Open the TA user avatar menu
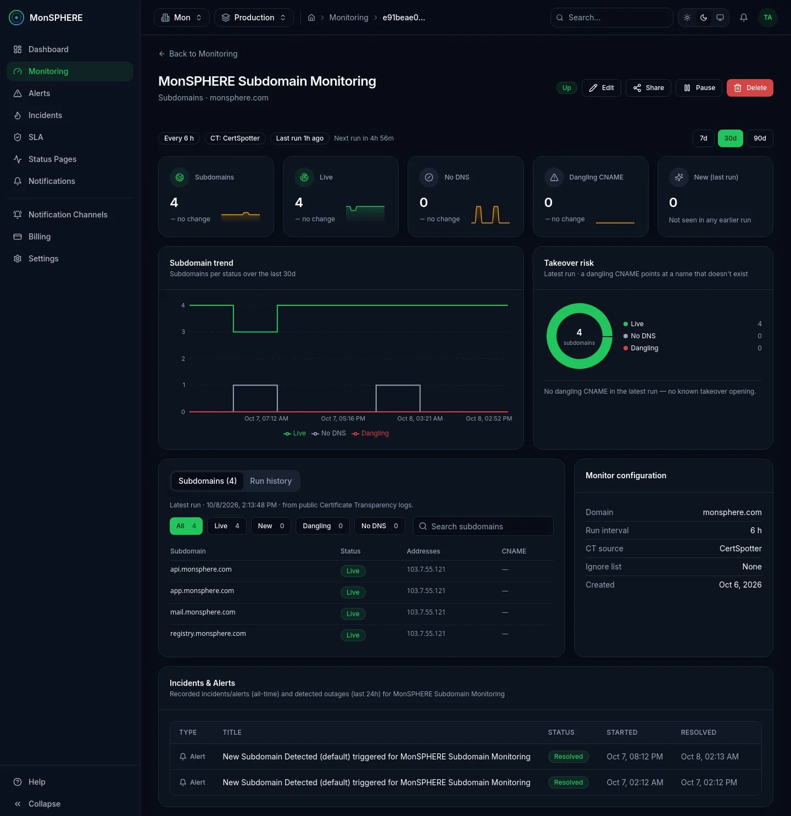The image size is (791, 816). point(768,18)
